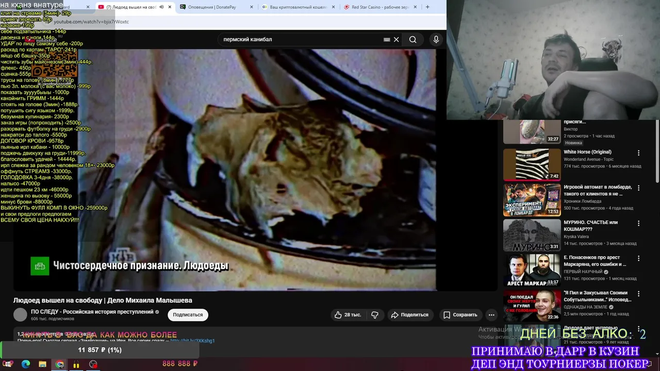660x371 pixels.
Task: Switch to Chrome on the taskbar
Action: (60, 364)
